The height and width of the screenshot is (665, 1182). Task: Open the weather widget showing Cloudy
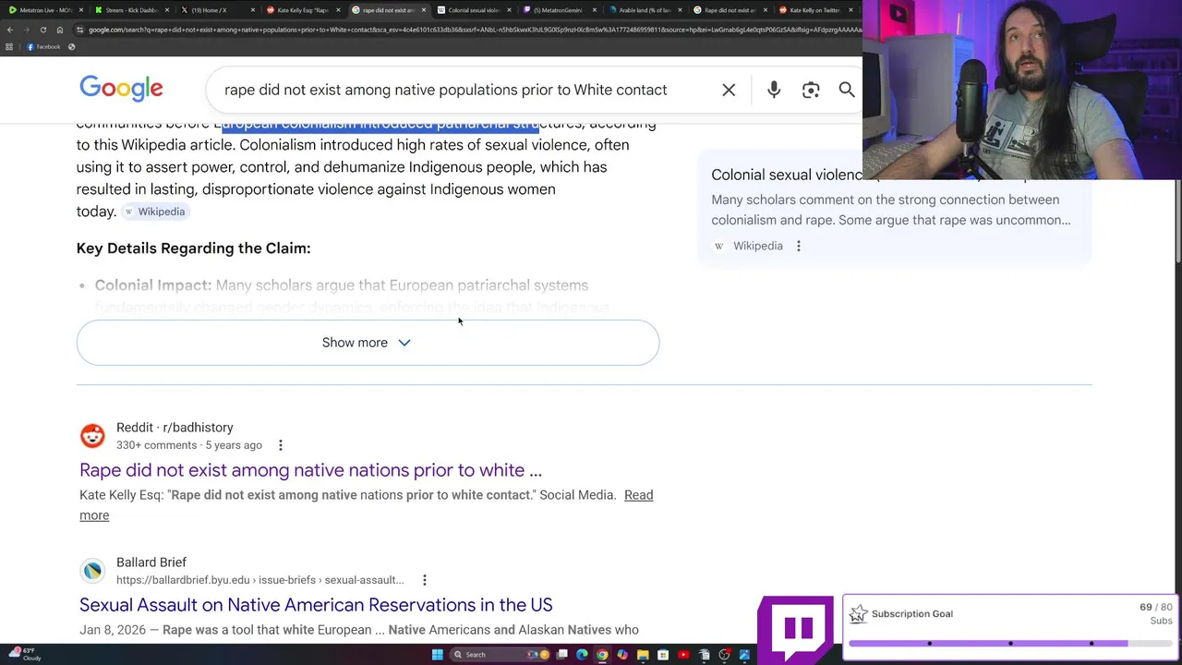coord(25,654)
